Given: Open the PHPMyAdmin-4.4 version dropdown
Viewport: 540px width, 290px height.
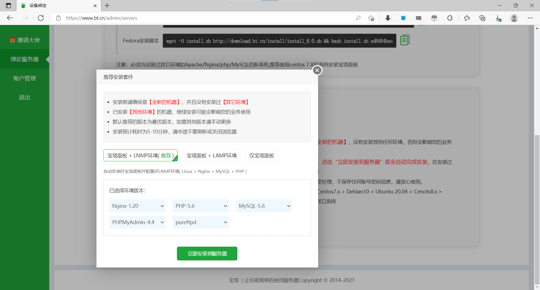Looking at the screenshot, I should (137, 222).
